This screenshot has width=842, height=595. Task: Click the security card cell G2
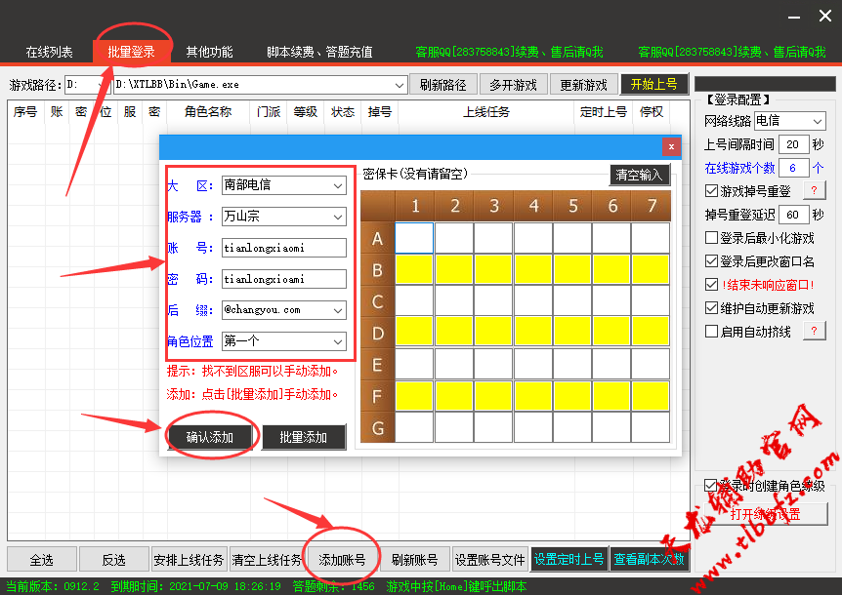pyautogui.click(x=454, y=427)
